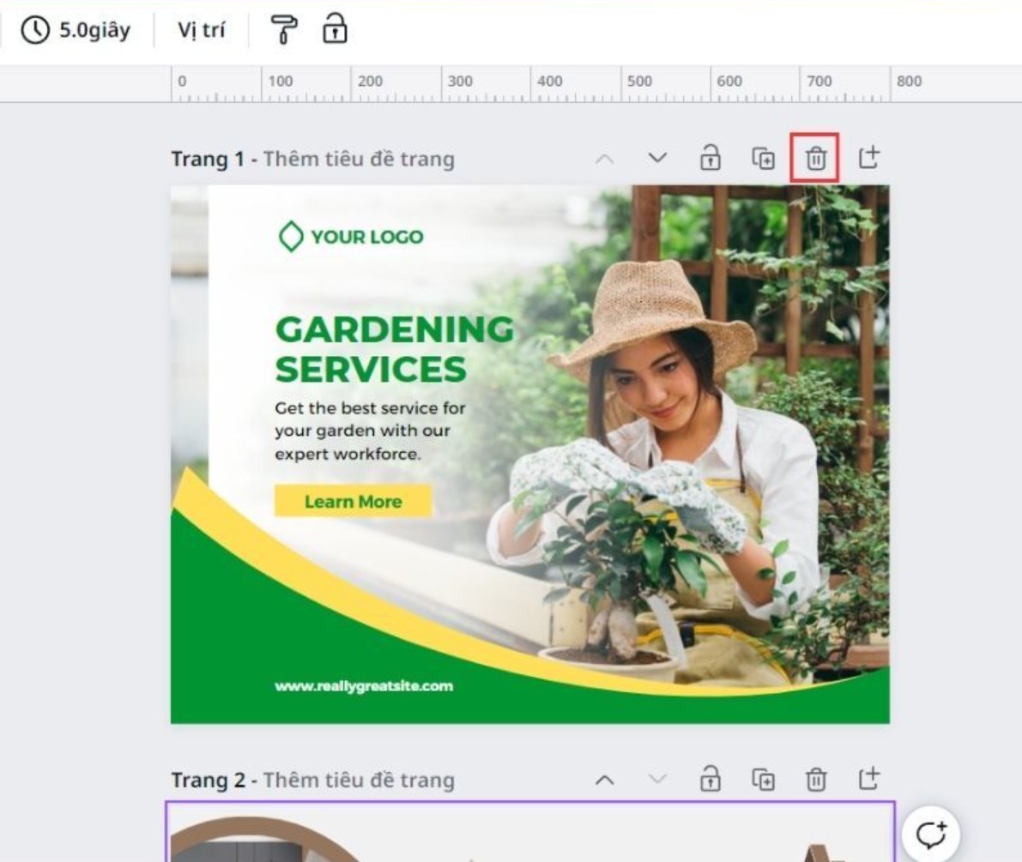Viewport: 1022px width, 862px height.
Task: Move page 2 up with chevron
Action: tap(605, 780)
